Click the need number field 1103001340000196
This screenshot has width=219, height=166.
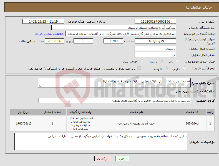pyautogui.click(x=155, y=22)
